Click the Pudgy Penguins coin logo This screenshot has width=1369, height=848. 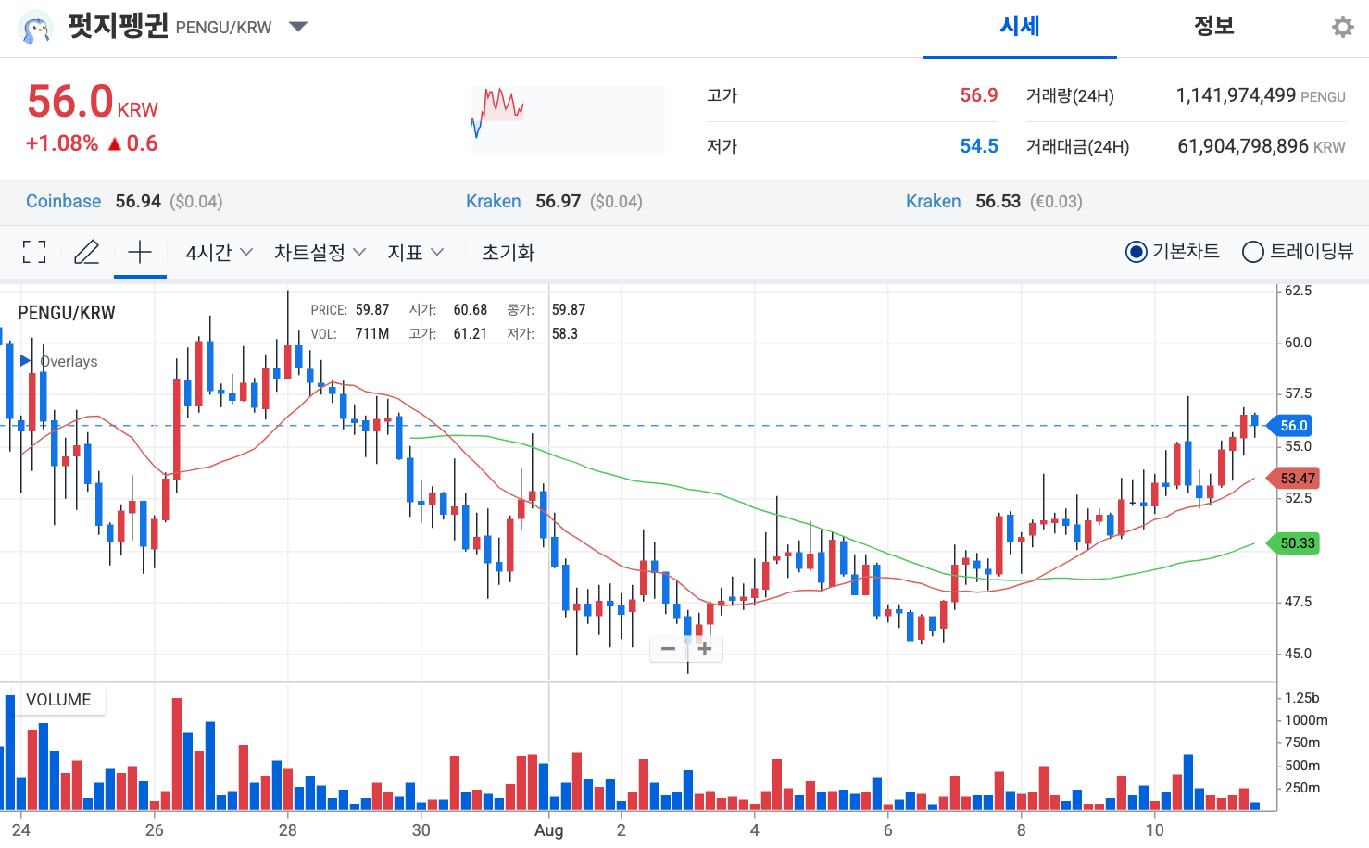36,28
